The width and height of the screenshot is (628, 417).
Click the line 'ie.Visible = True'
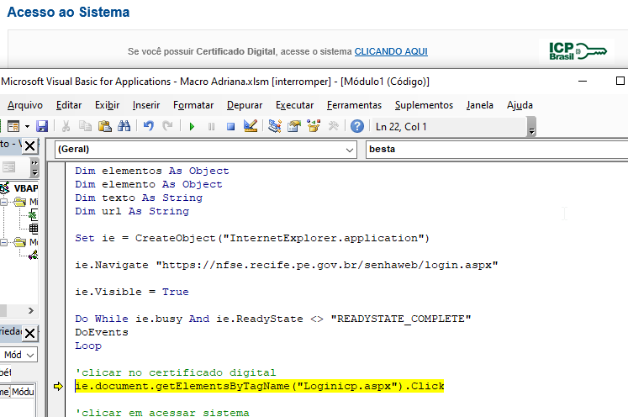pos(132,292)
